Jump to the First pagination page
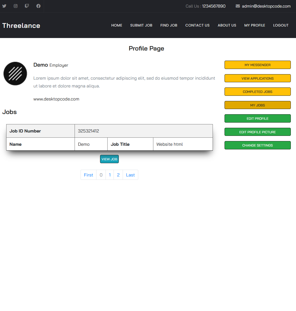 tap(88, 175)
